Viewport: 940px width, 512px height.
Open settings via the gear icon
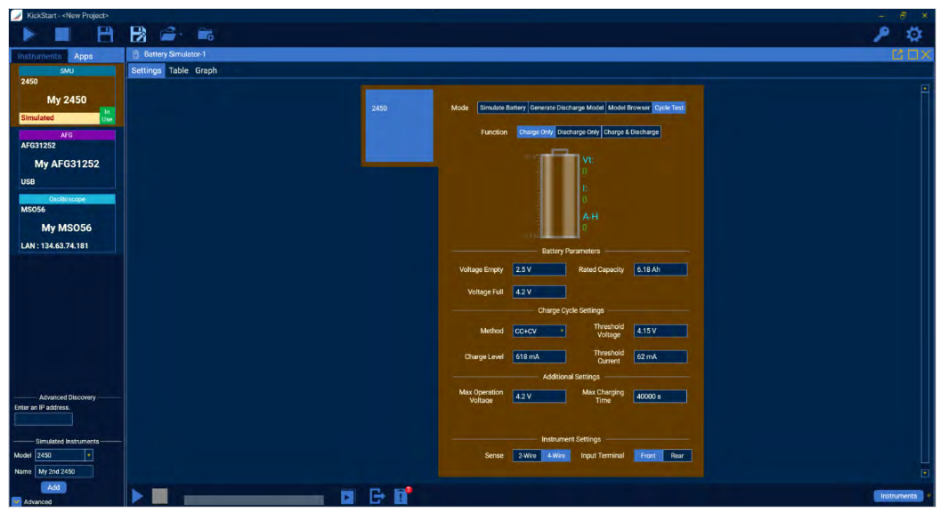pos(913,35)
